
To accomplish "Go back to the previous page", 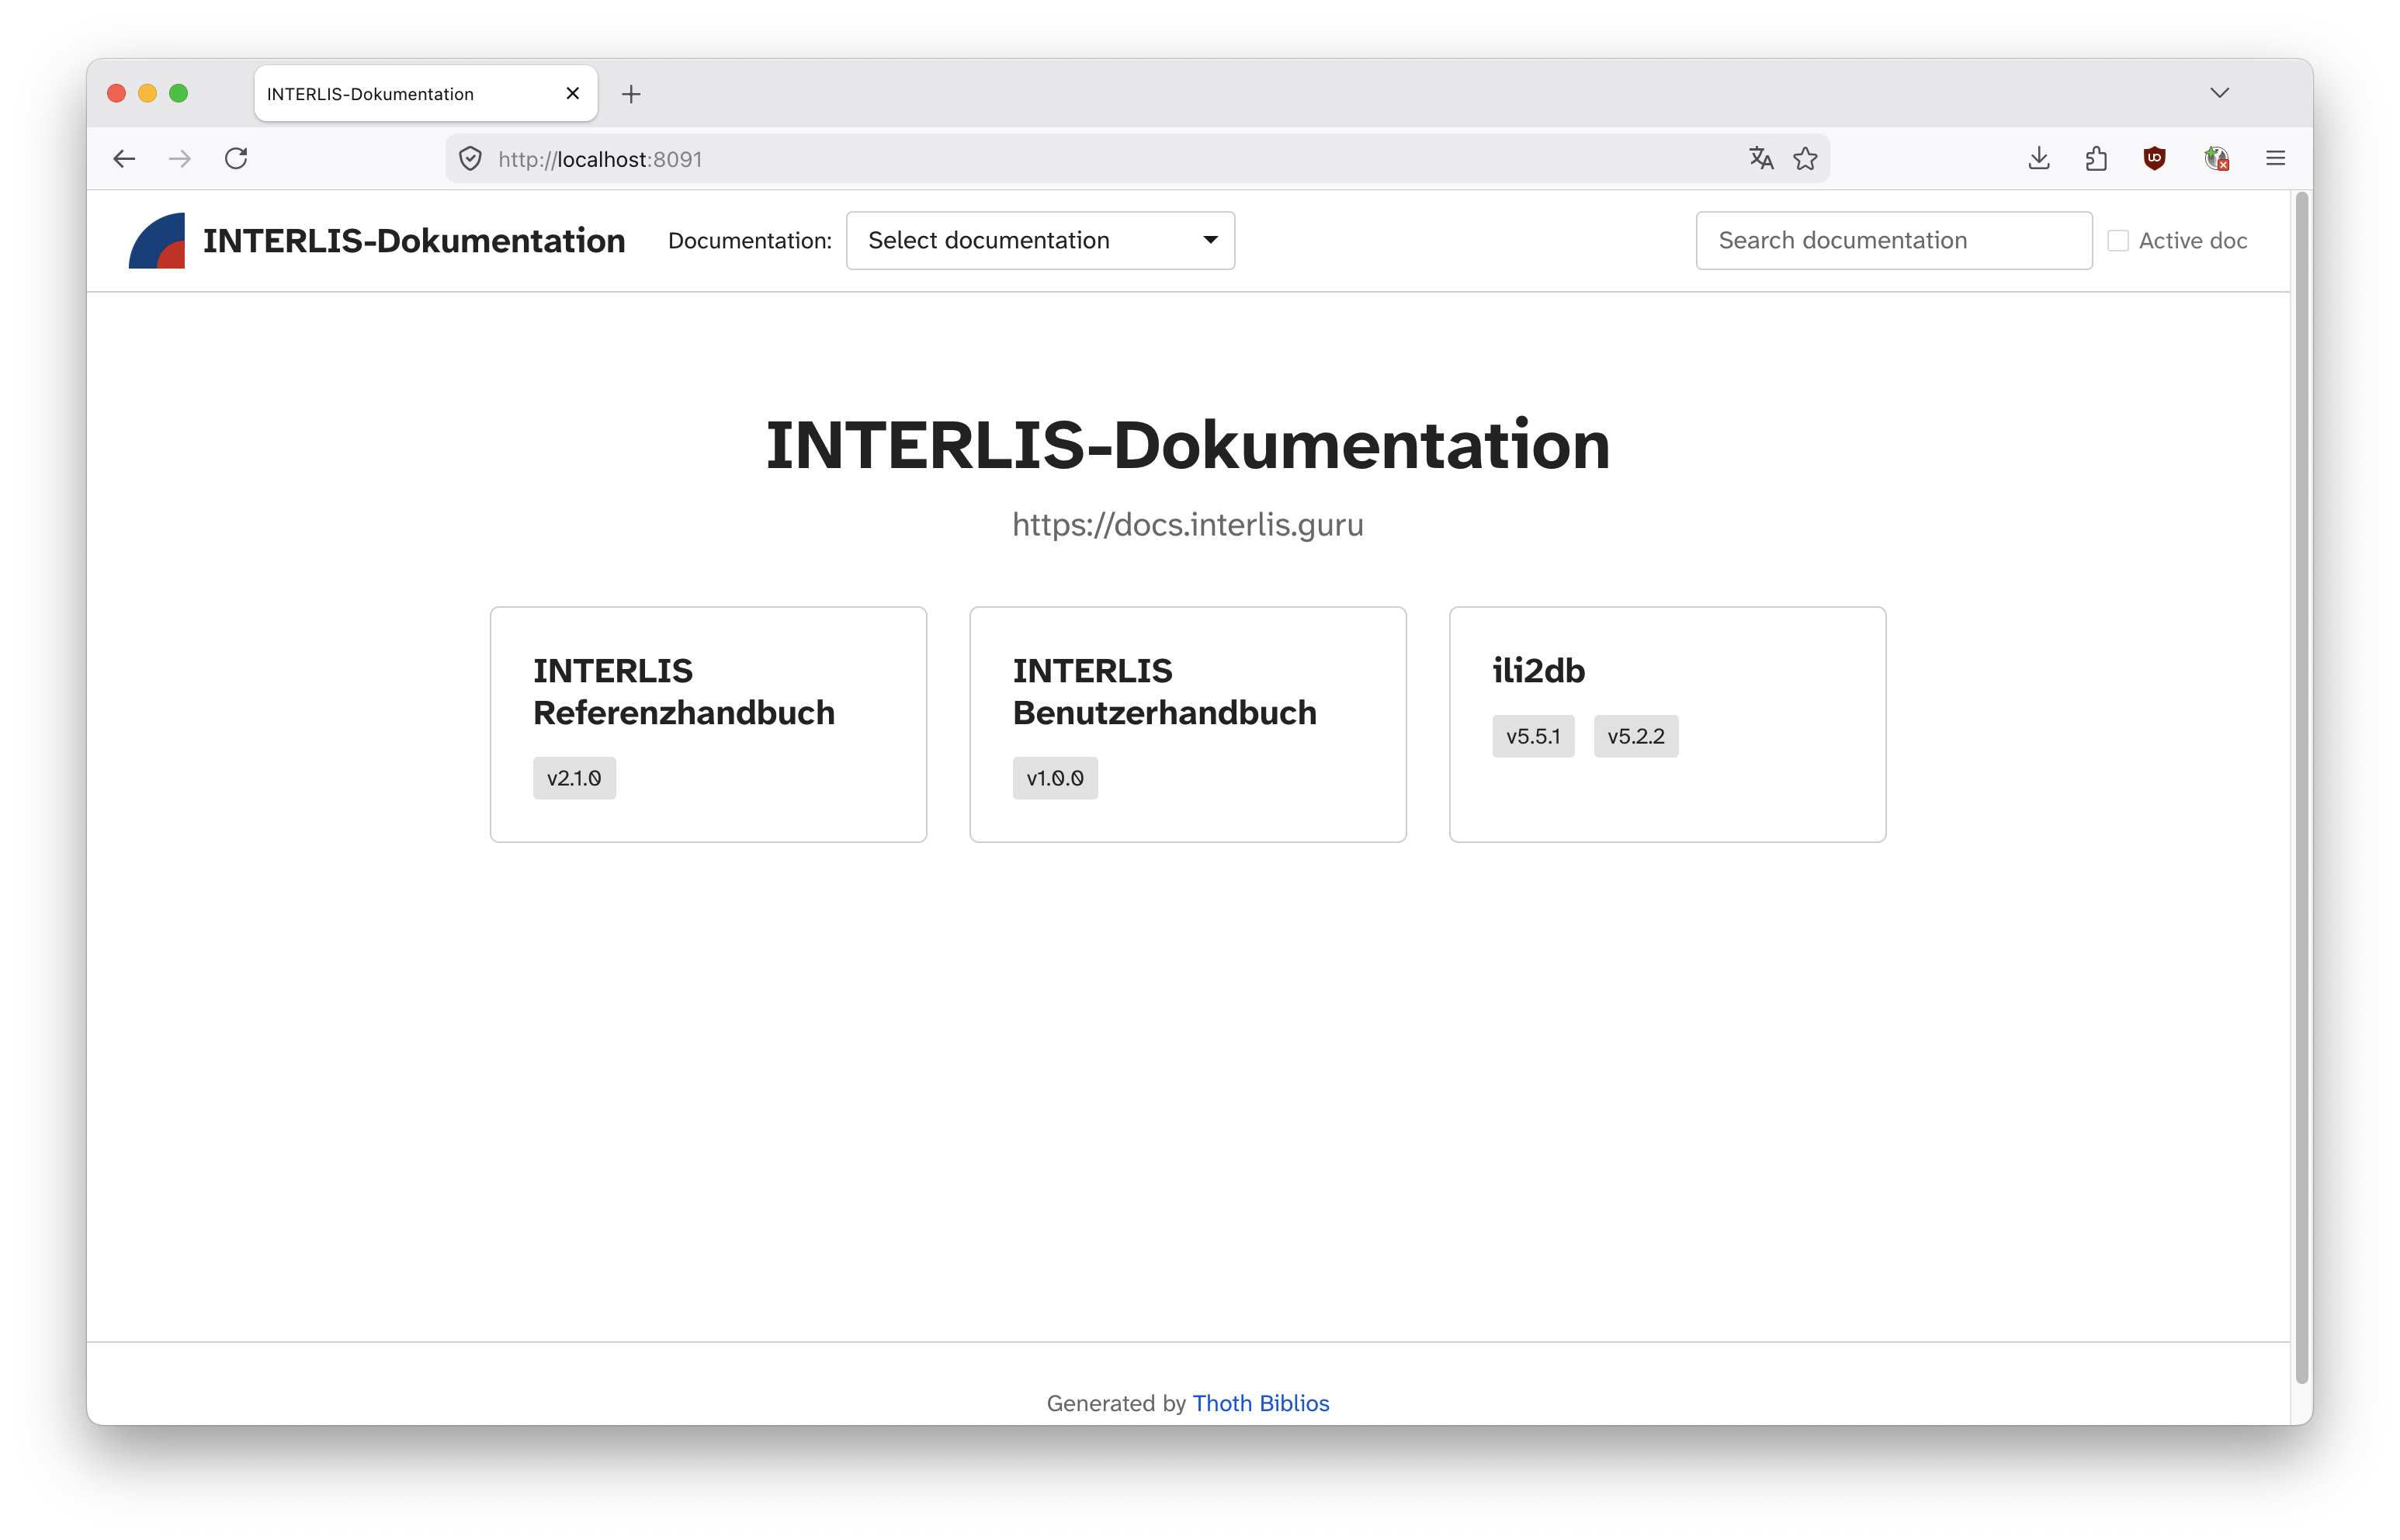I will point(124,158).
